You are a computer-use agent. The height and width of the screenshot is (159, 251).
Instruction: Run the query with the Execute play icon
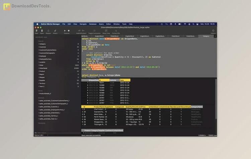tap(65, 31)
